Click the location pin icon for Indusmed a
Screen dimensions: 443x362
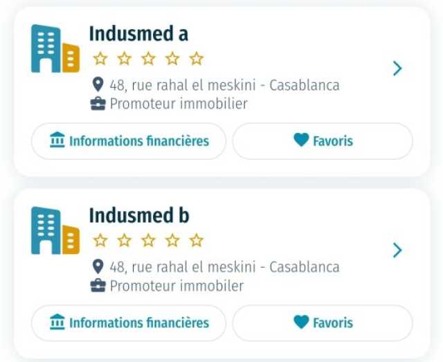pyautogui.click(x=98, y=84)
